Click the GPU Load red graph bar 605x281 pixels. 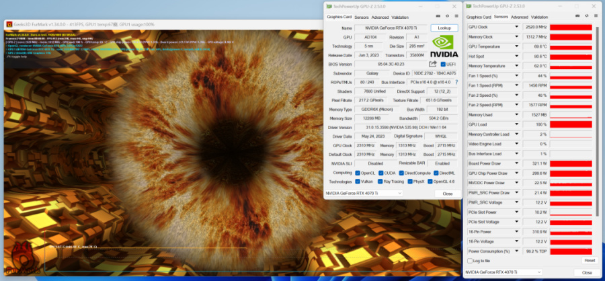coord(570,124)
